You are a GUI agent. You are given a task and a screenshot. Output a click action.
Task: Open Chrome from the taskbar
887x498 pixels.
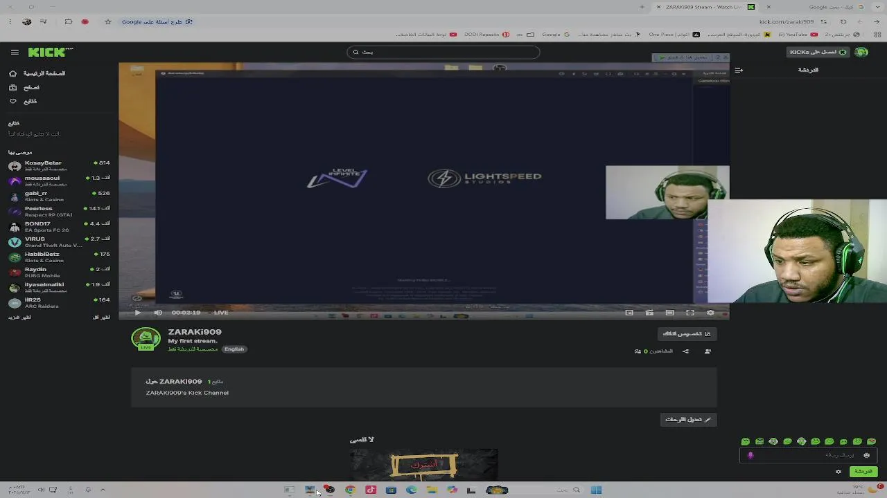point(350,490)
